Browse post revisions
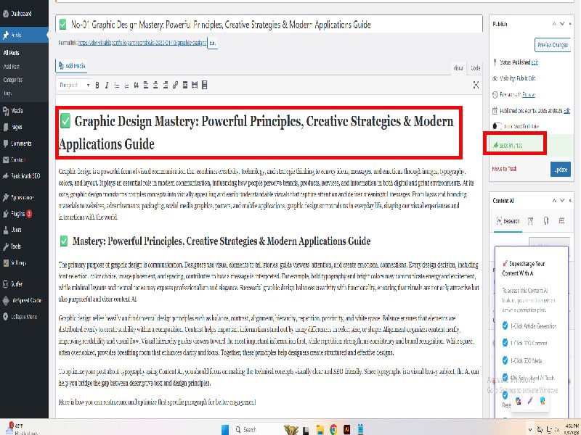This screenshot has width=581, height=435. pos(529,95)
